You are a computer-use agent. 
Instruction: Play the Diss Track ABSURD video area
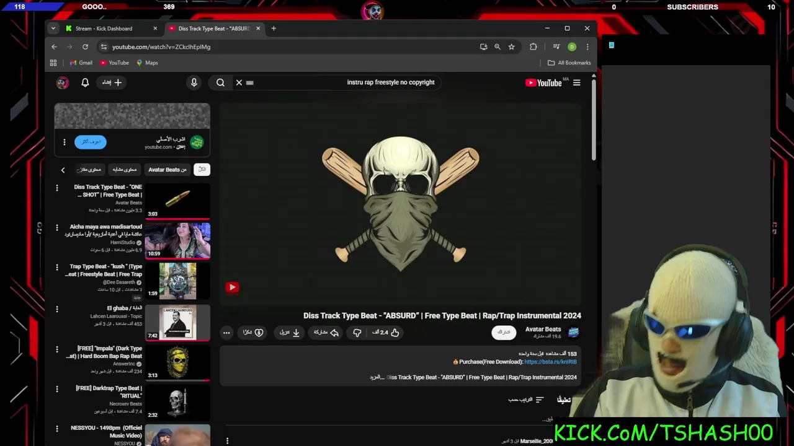coord(400,204)
